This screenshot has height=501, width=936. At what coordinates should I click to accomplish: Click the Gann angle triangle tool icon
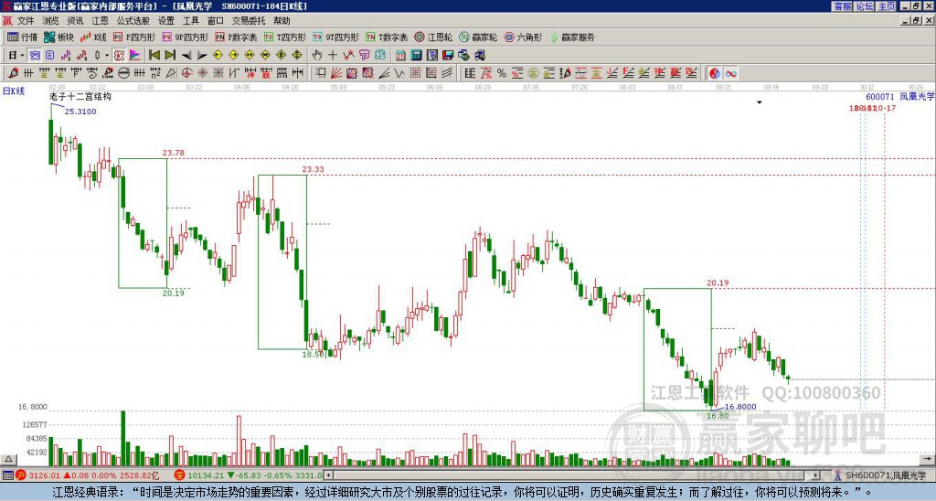171,73
